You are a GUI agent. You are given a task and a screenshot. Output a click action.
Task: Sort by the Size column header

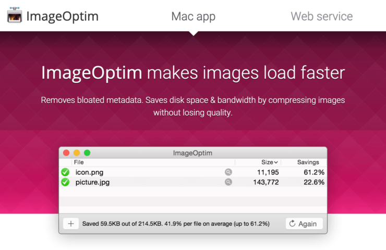pyautogui.click(x=269, y=162)
